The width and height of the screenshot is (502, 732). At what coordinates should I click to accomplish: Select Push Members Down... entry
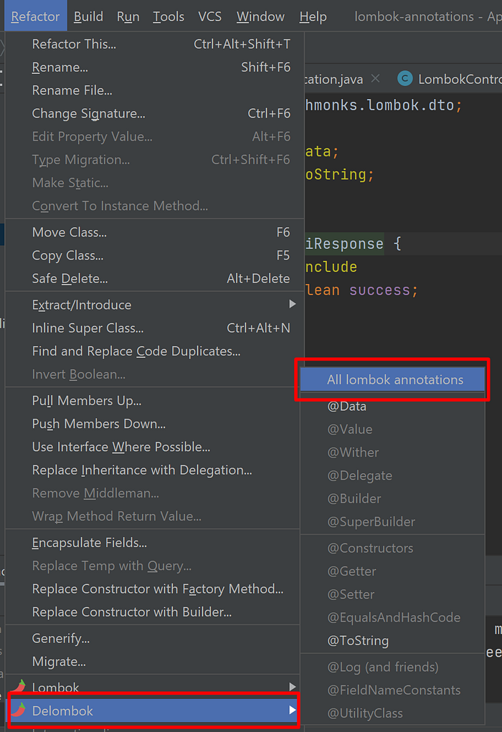[x=152, y=424]
